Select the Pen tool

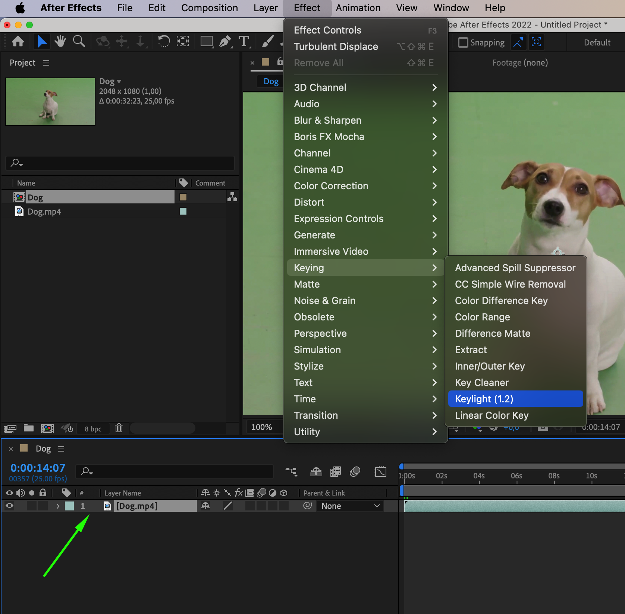225,41
